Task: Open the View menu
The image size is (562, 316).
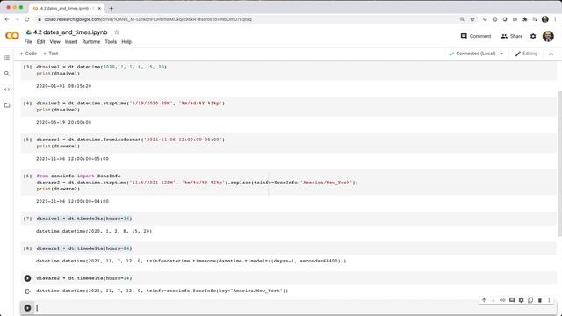Action: pos(54,42)
